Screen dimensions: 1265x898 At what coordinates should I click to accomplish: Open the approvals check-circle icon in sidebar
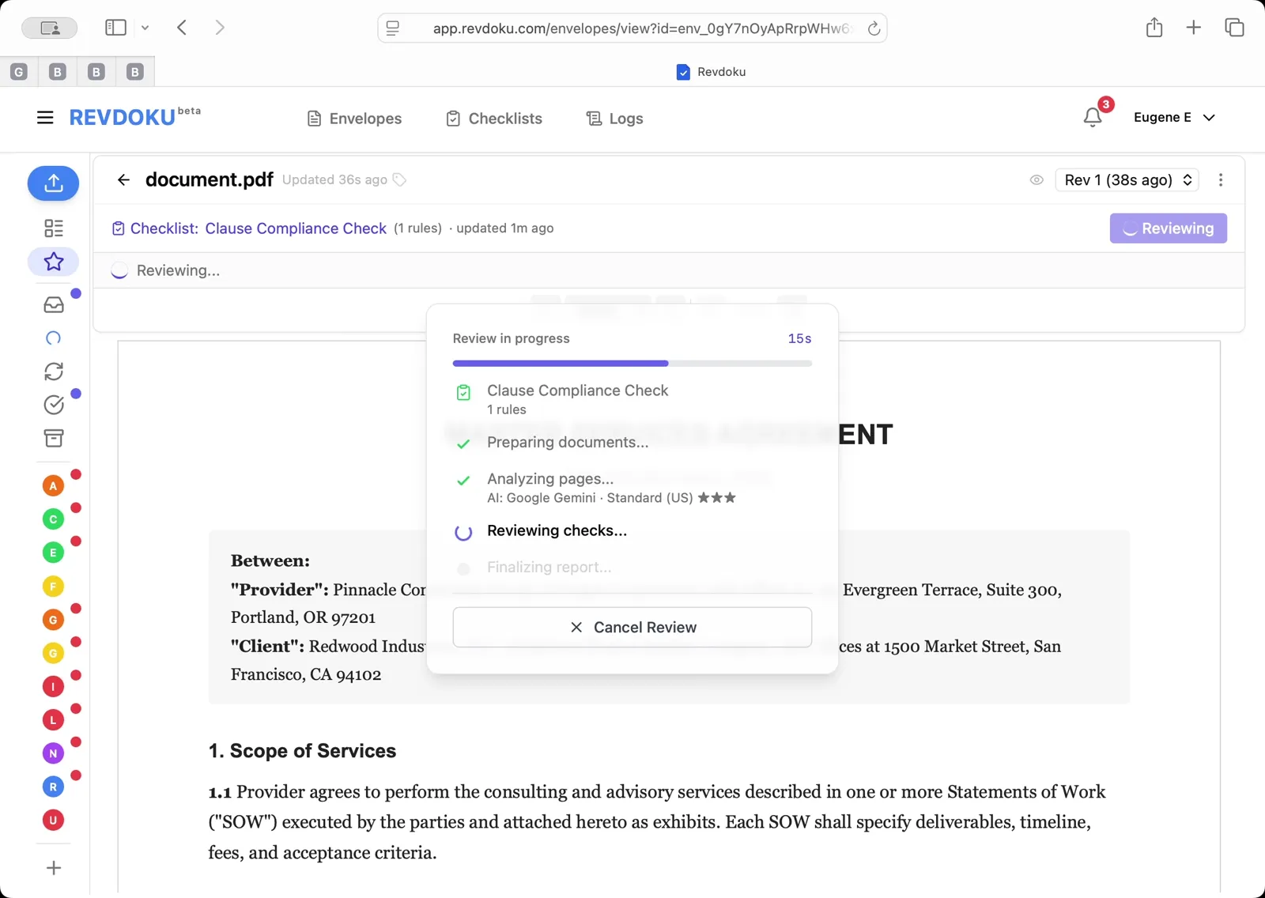(x=53, y=405)
